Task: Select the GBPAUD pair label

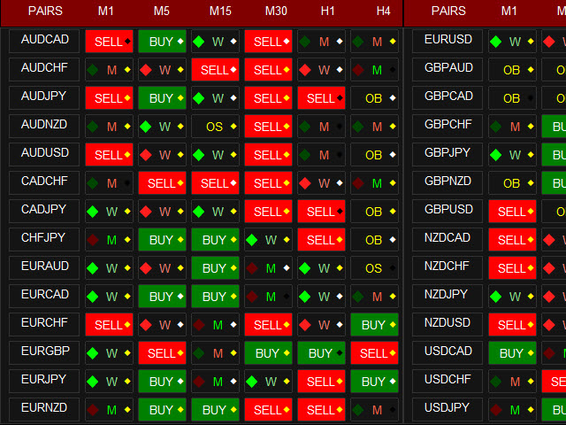Action: (447, 69)
